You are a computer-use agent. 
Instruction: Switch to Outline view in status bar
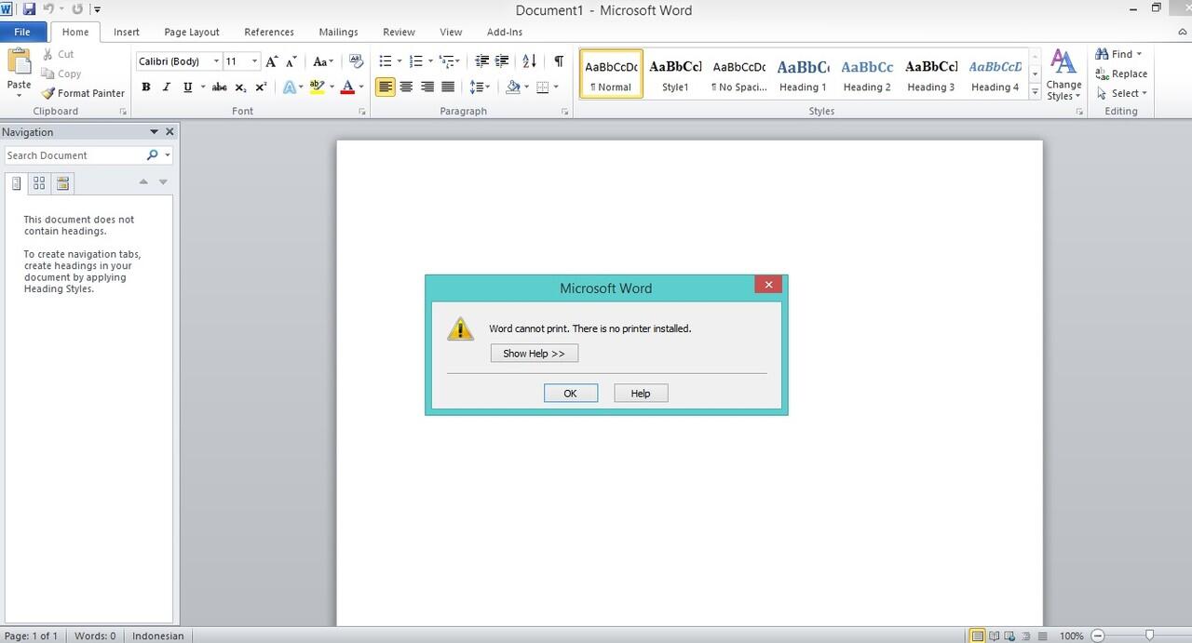tap(1028, 636)
